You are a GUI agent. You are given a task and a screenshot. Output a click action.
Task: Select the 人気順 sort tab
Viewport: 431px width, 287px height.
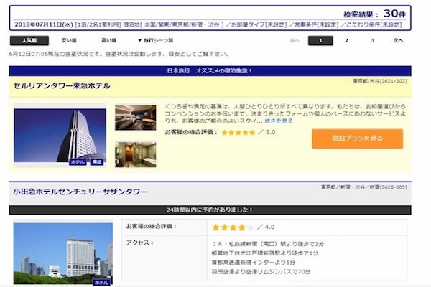[x=29, y=41]
